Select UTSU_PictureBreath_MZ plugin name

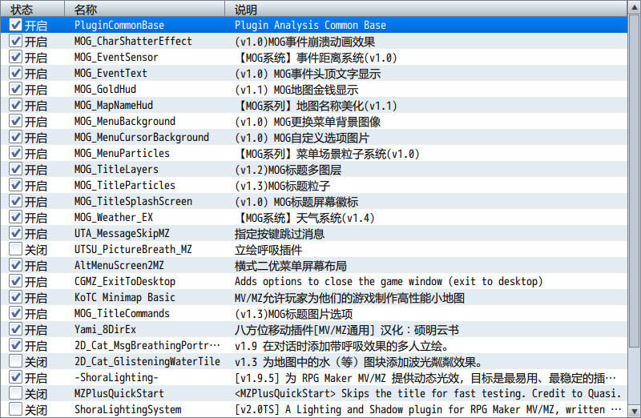click(133, 249)
